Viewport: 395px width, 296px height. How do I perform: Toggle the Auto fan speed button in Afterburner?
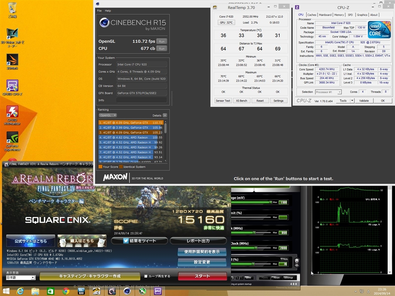click(x=284, y=259)
